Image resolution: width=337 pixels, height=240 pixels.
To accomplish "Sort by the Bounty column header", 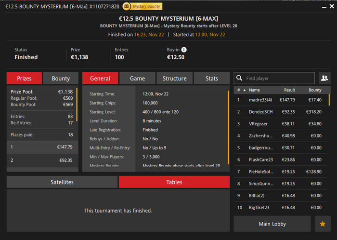I will [315, 90].
